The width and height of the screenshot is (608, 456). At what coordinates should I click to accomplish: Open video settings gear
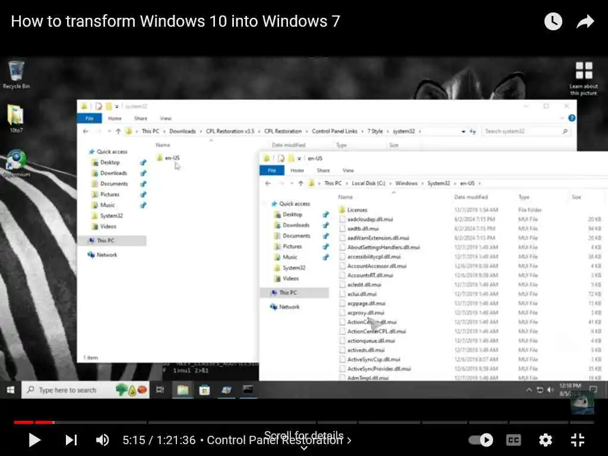tap(545, 440)
